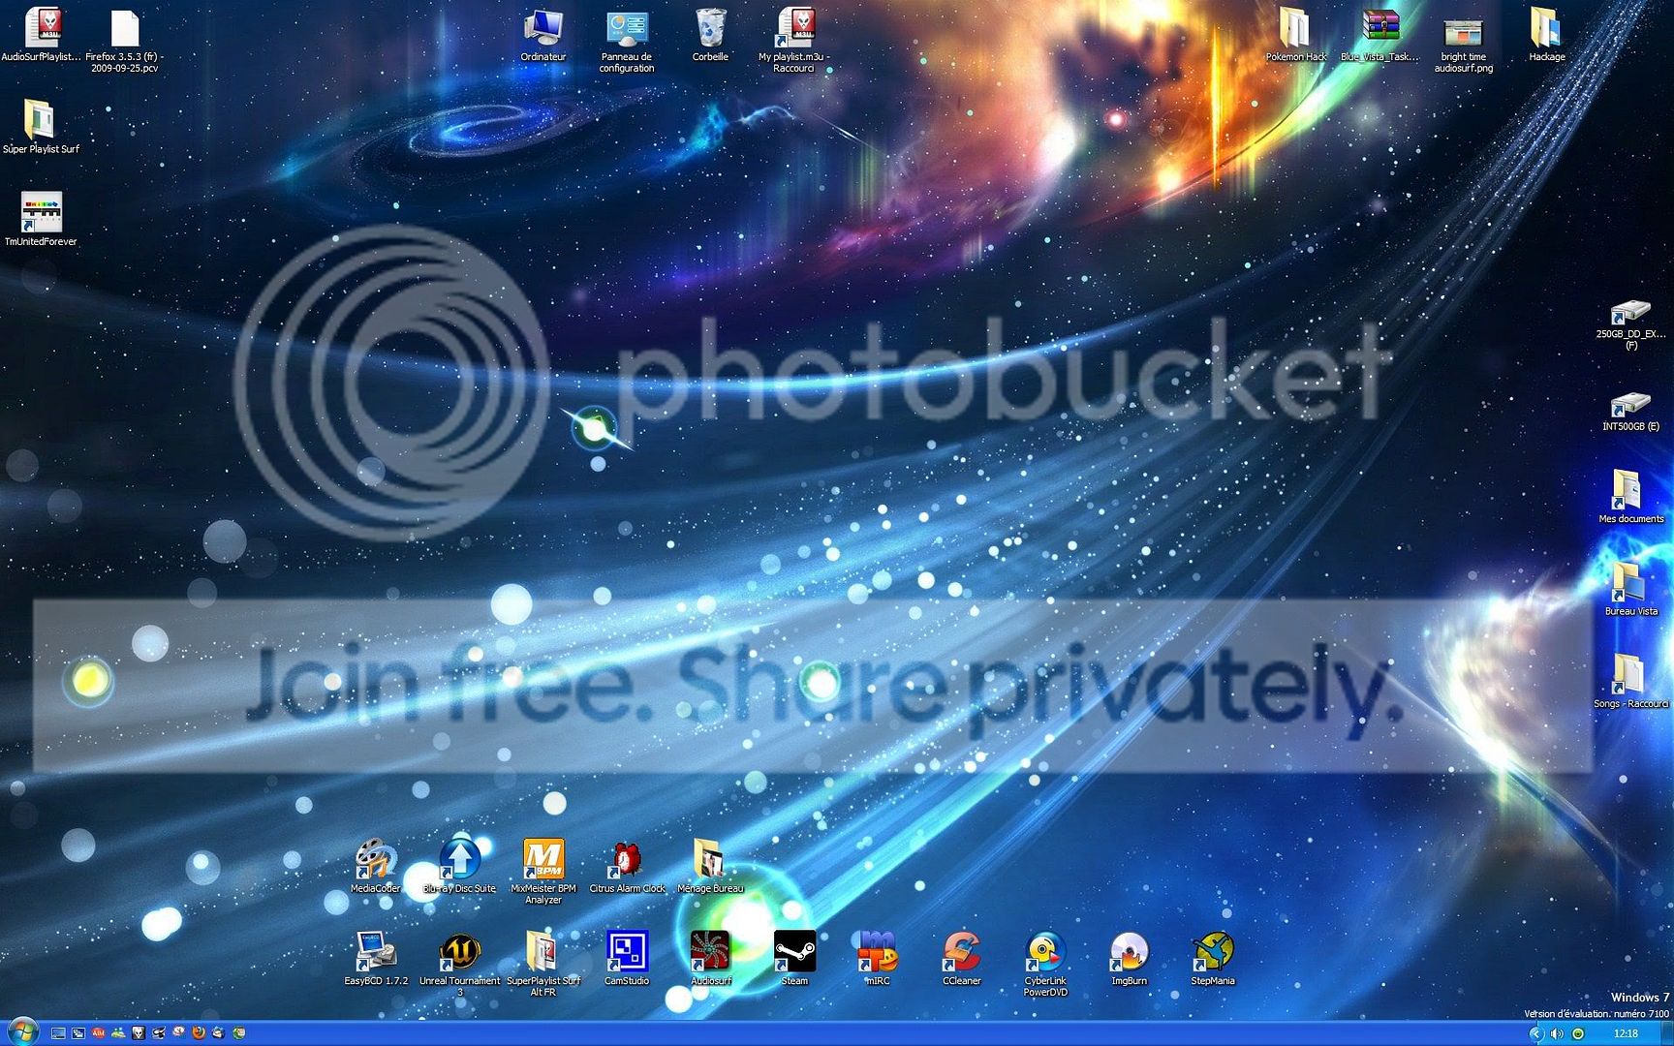Select the Unreal Tournament 3 shortcut
The width and height of the screenshot is (1674, 1046).
tap(459, 965)
